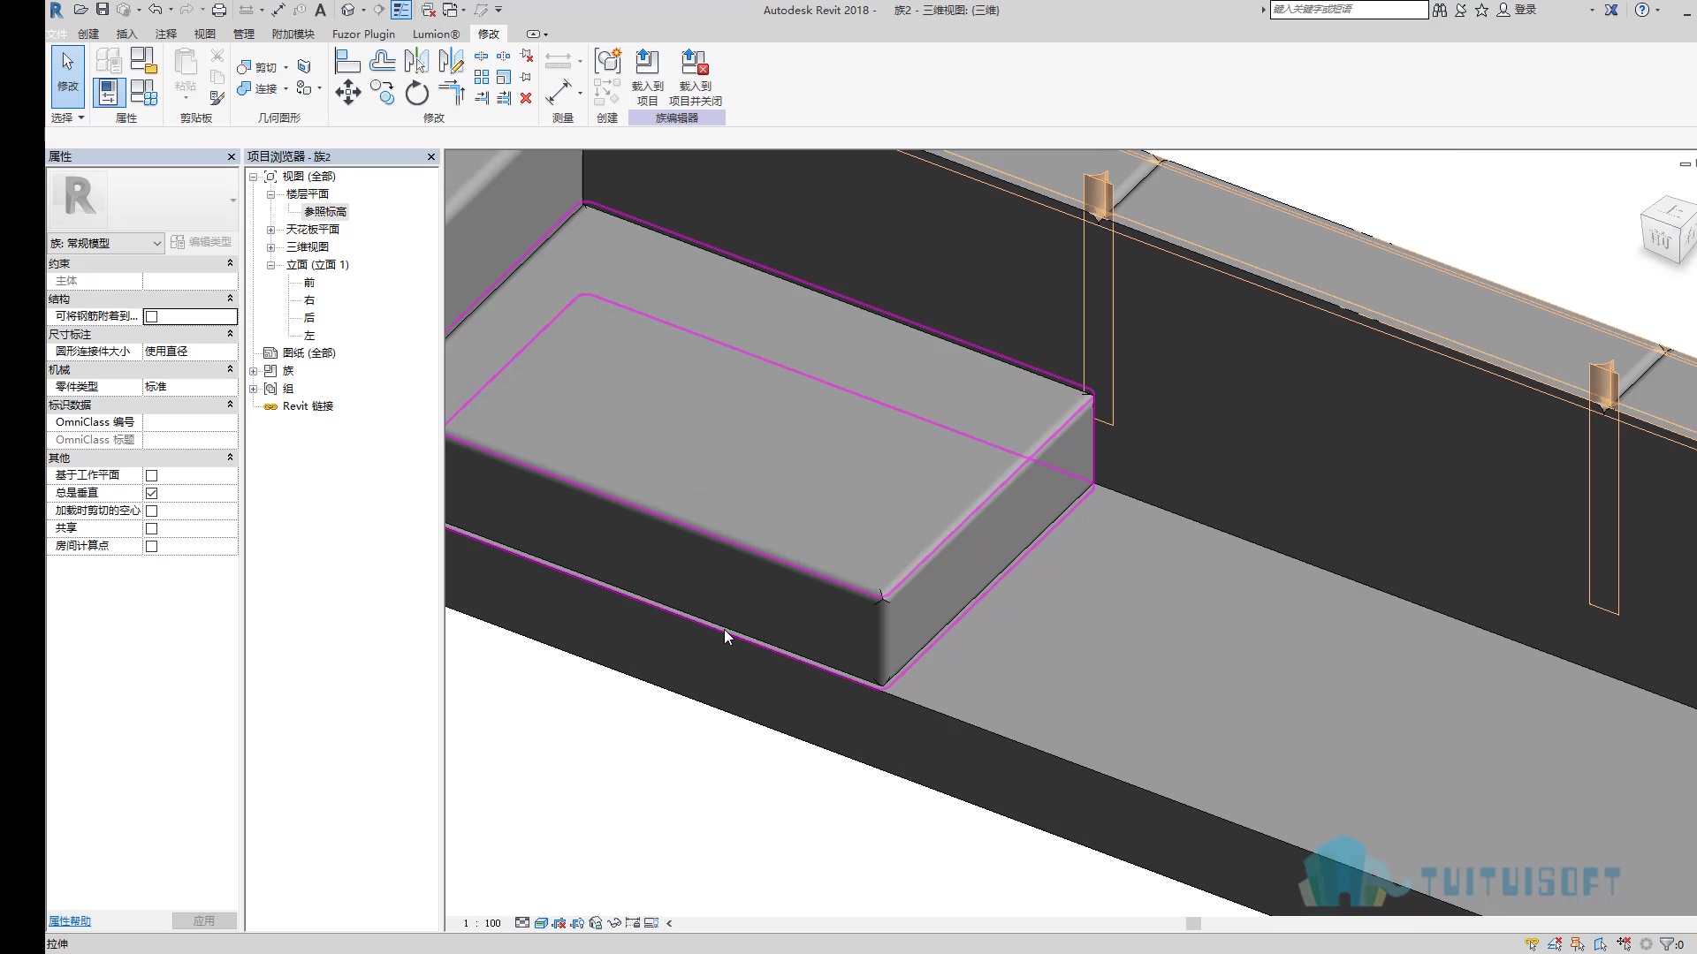The image size is (1697, 954).
Task: Open the 插入 ribbon tab
Action: (x=127, y=34)
